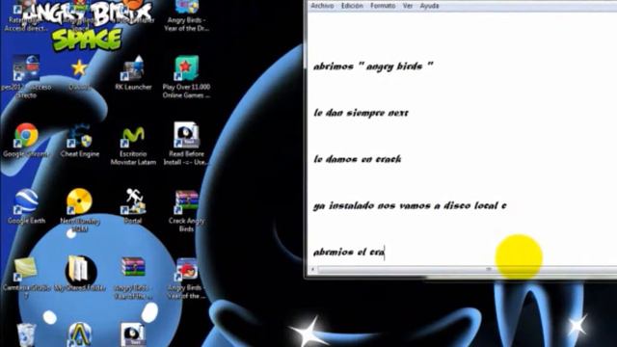Click the text line 'le dan siempre next'
This screenshot has height=347, width=617.
[361, 114]
